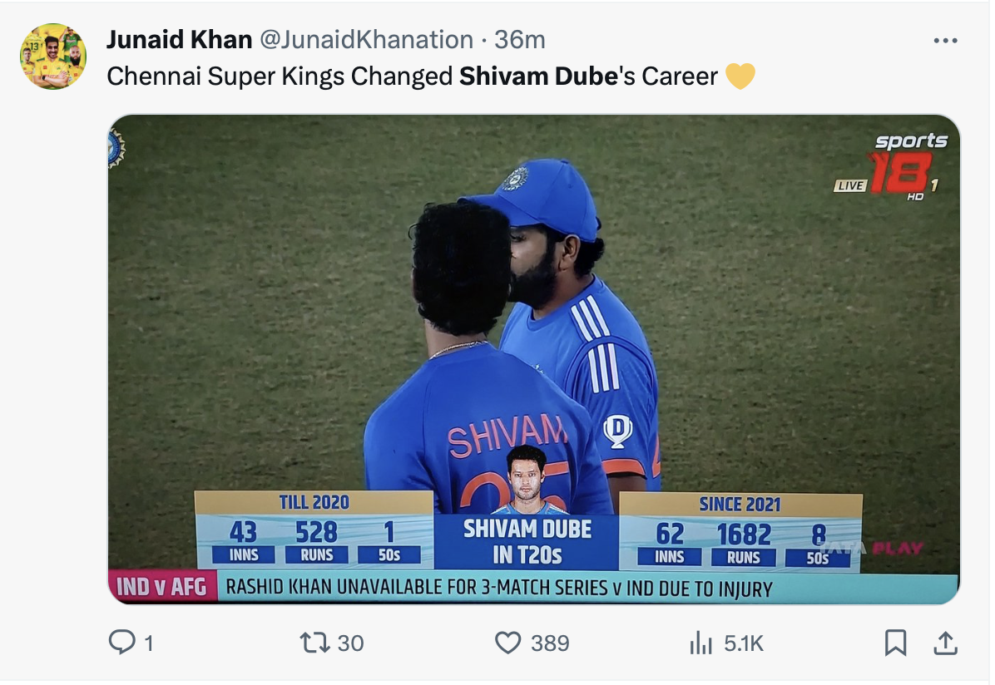
Task: Bookmark this tweet using the bookmark icon
Action: click(x=895, y=642)
